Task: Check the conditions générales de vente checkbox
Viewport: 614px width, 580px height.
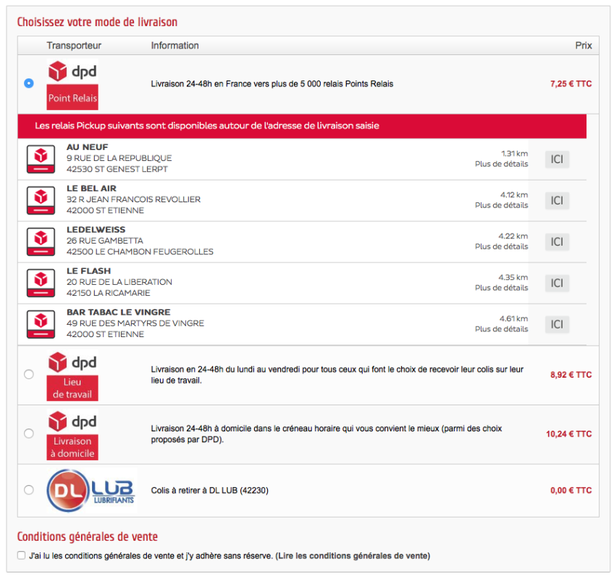Action: tap(22, 555)
